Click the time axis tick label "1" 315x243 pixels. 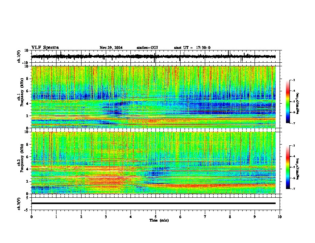pos(56,216)
